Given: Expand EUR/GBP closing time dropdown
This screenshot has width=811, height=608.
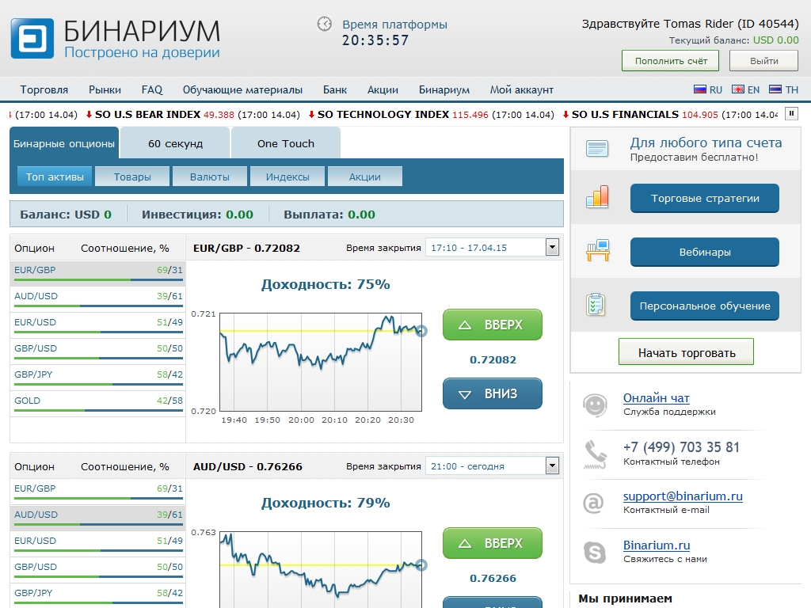Looking at the screenshot, I should click(x=552, y=248).
